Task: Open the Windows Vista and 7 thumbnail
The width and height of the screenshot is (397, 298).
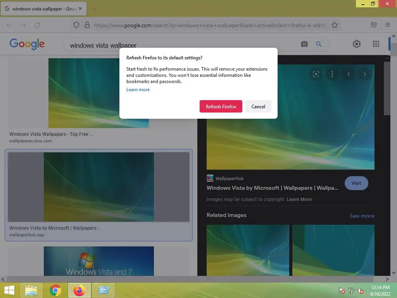Action: pyautogui.click(x=99, y=261)
